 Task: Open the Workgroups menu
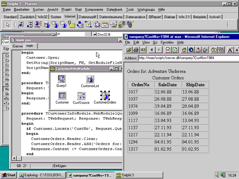point(146,10)
